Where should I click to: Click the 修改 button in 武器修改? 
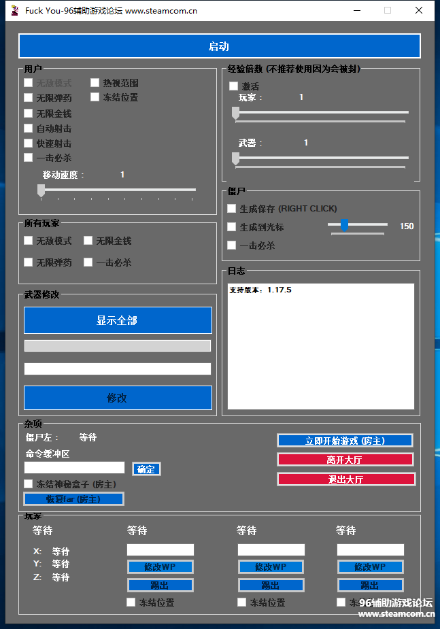(x=118, y=398)
